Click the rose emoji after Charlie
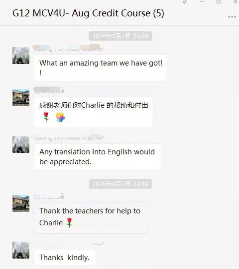This screenshot has height=269, width=239. point(70,223)
